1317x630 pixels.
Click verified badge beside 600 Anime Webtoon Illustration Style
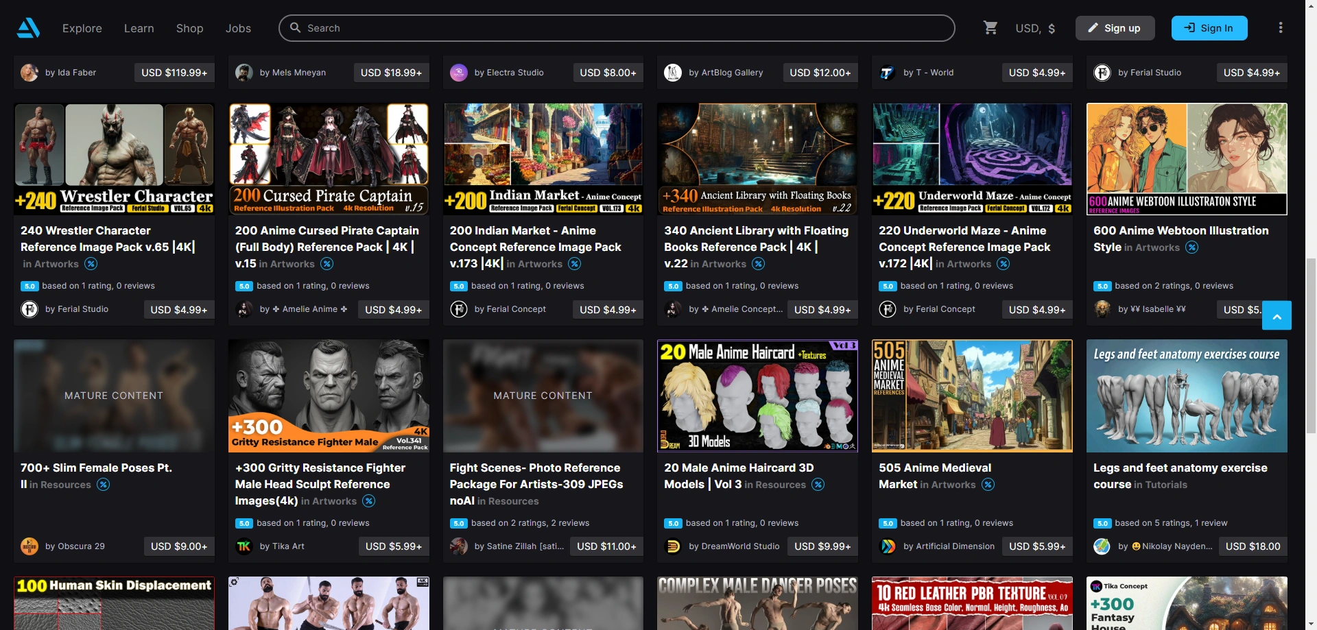click(x=1192, y=247)
